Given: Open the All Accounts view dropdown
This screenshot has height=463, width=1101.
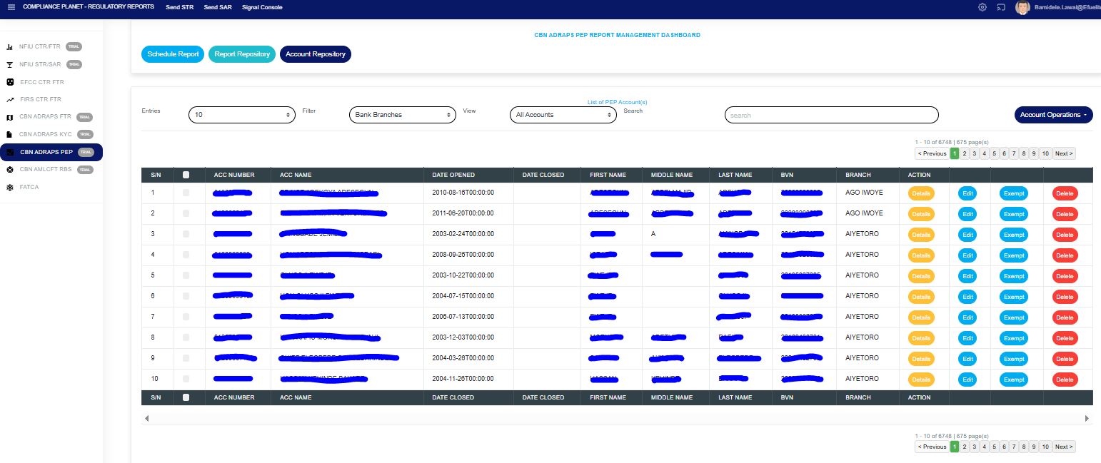Looking at the screenshot, I should point(563,115).
